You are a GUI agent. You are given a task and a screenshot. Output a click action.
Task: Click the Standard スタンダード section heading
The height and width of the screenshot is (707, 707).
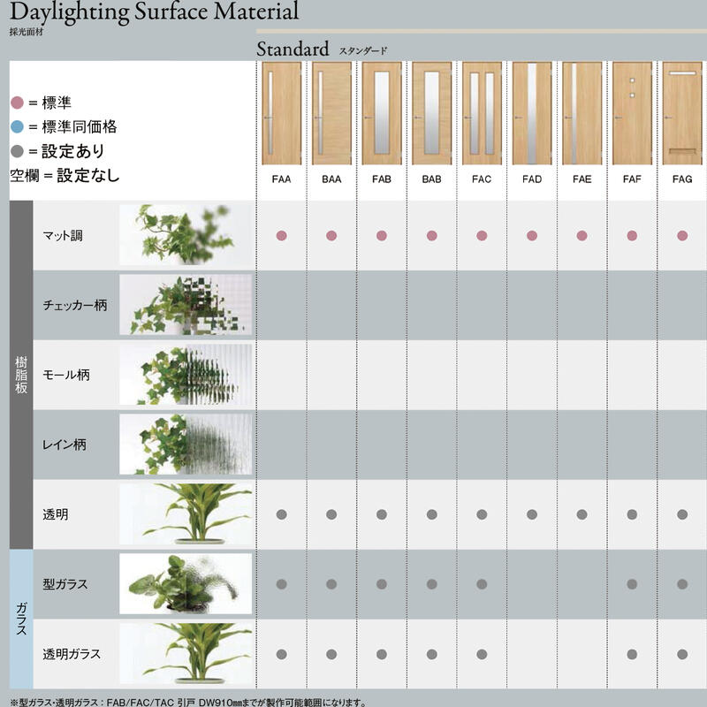click(x=322, y=49)
